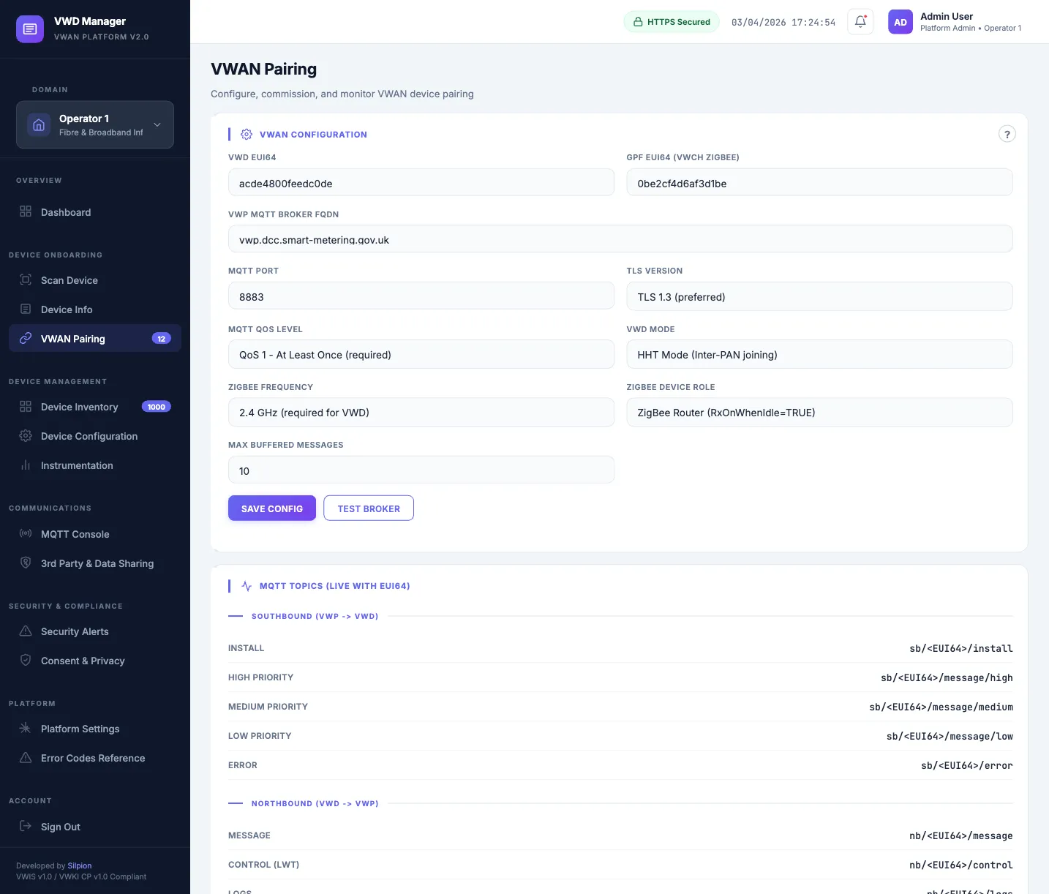The image size is (1049, 894).
Task: Open the MQTT Console broadcast icon
Action: (x=25, y=534)
